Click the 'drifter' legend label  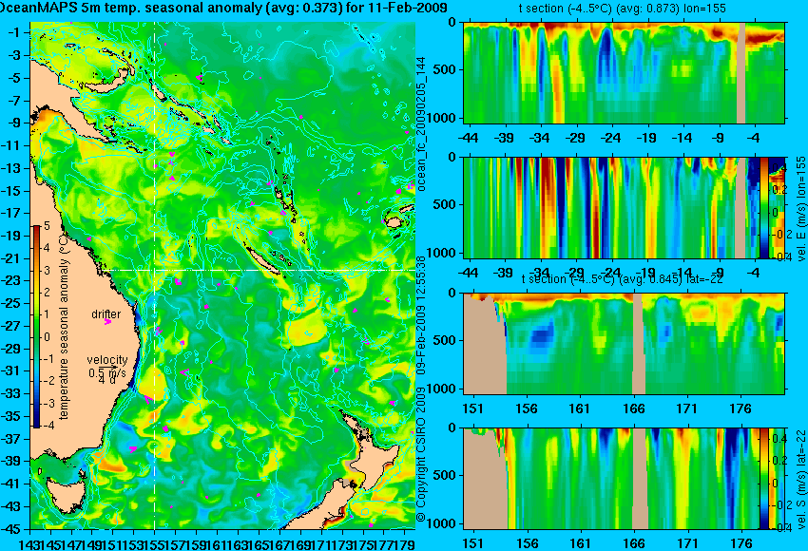tap(106, 313)
